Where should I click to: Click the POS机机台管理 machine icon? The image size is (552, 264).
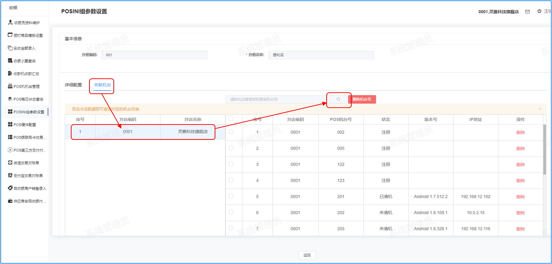pyautogui.click(x=10, y=86)
